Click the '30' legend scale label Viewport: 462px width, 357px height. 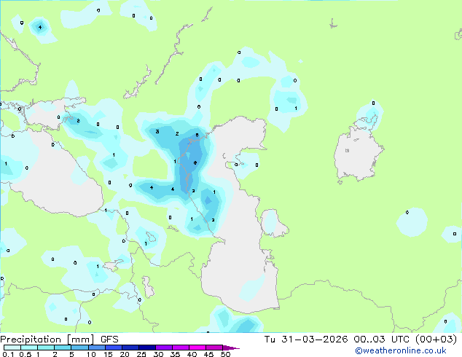pyautogui.click(x=158, y=354)
